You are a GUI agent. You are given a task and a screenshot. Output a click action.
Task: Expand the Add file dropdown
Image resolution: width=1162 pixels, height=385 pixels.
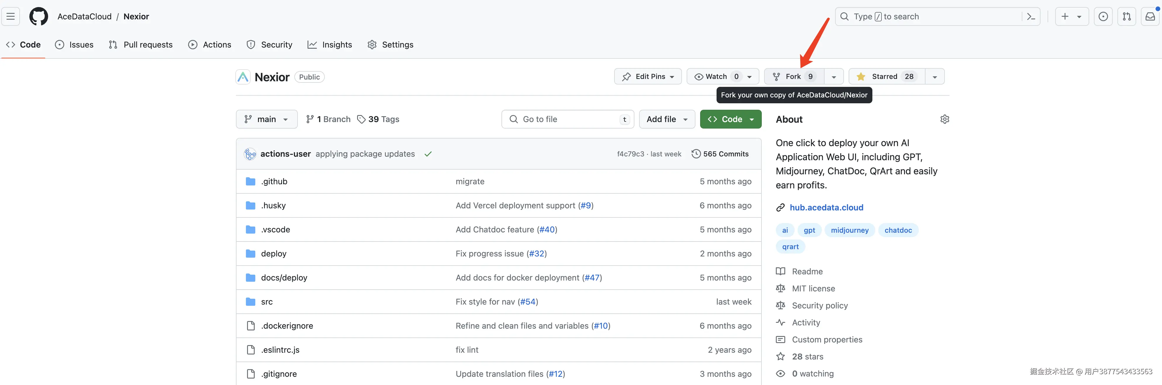(x=667, y=119)
